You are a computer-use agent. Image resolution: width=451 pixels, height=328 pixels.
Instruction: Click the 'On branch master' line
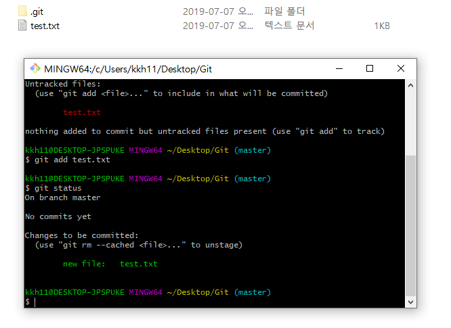coord(63,197)
